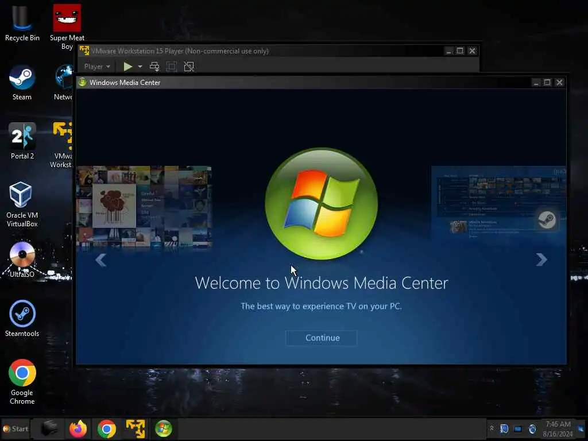The image size is (588, 441).
Task: Select the Network desktop icon
Action: [63, 83]
